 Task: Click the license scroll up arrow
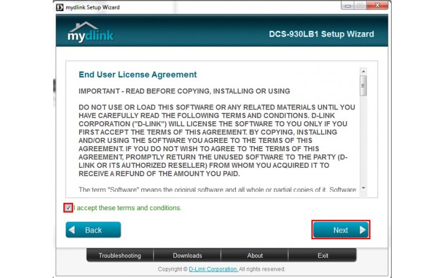click(363, 71)
